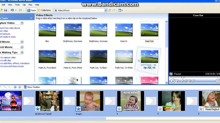Open the Clip menu

click(x=24, y=5)
